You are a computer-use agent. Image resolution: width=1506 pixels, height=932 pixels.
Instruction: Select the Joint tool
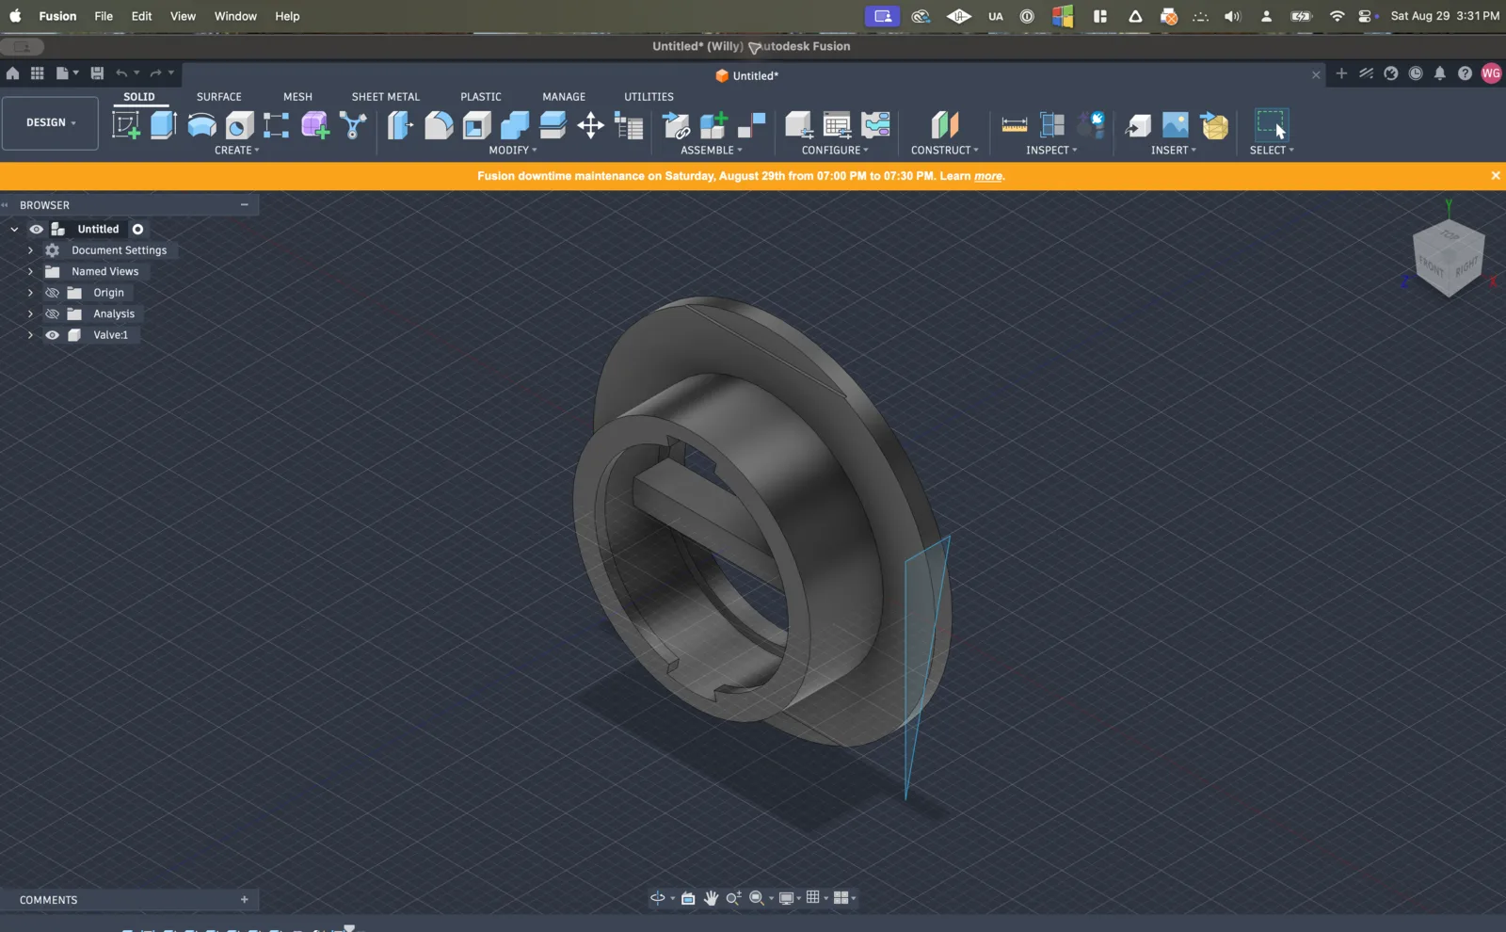(752, 124)
